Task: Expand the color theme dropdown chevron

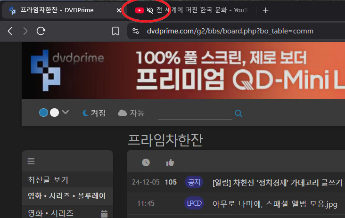Action: pos(66,112)
